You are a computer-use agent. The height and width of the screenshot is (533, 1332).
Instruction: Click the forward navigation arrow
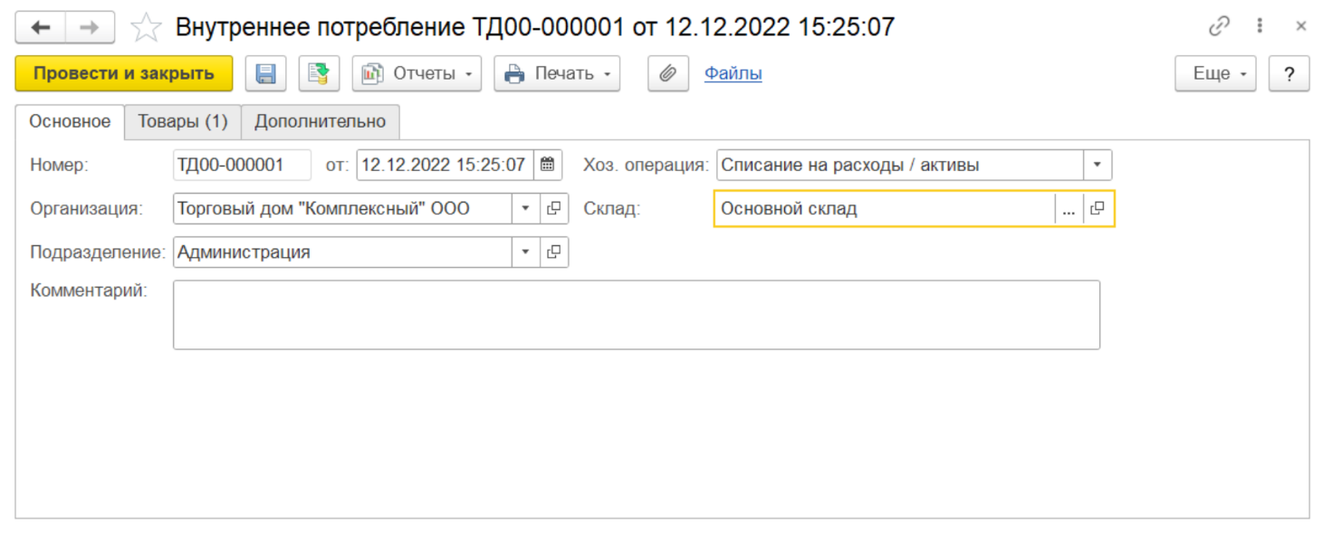[x=90, y=28]
